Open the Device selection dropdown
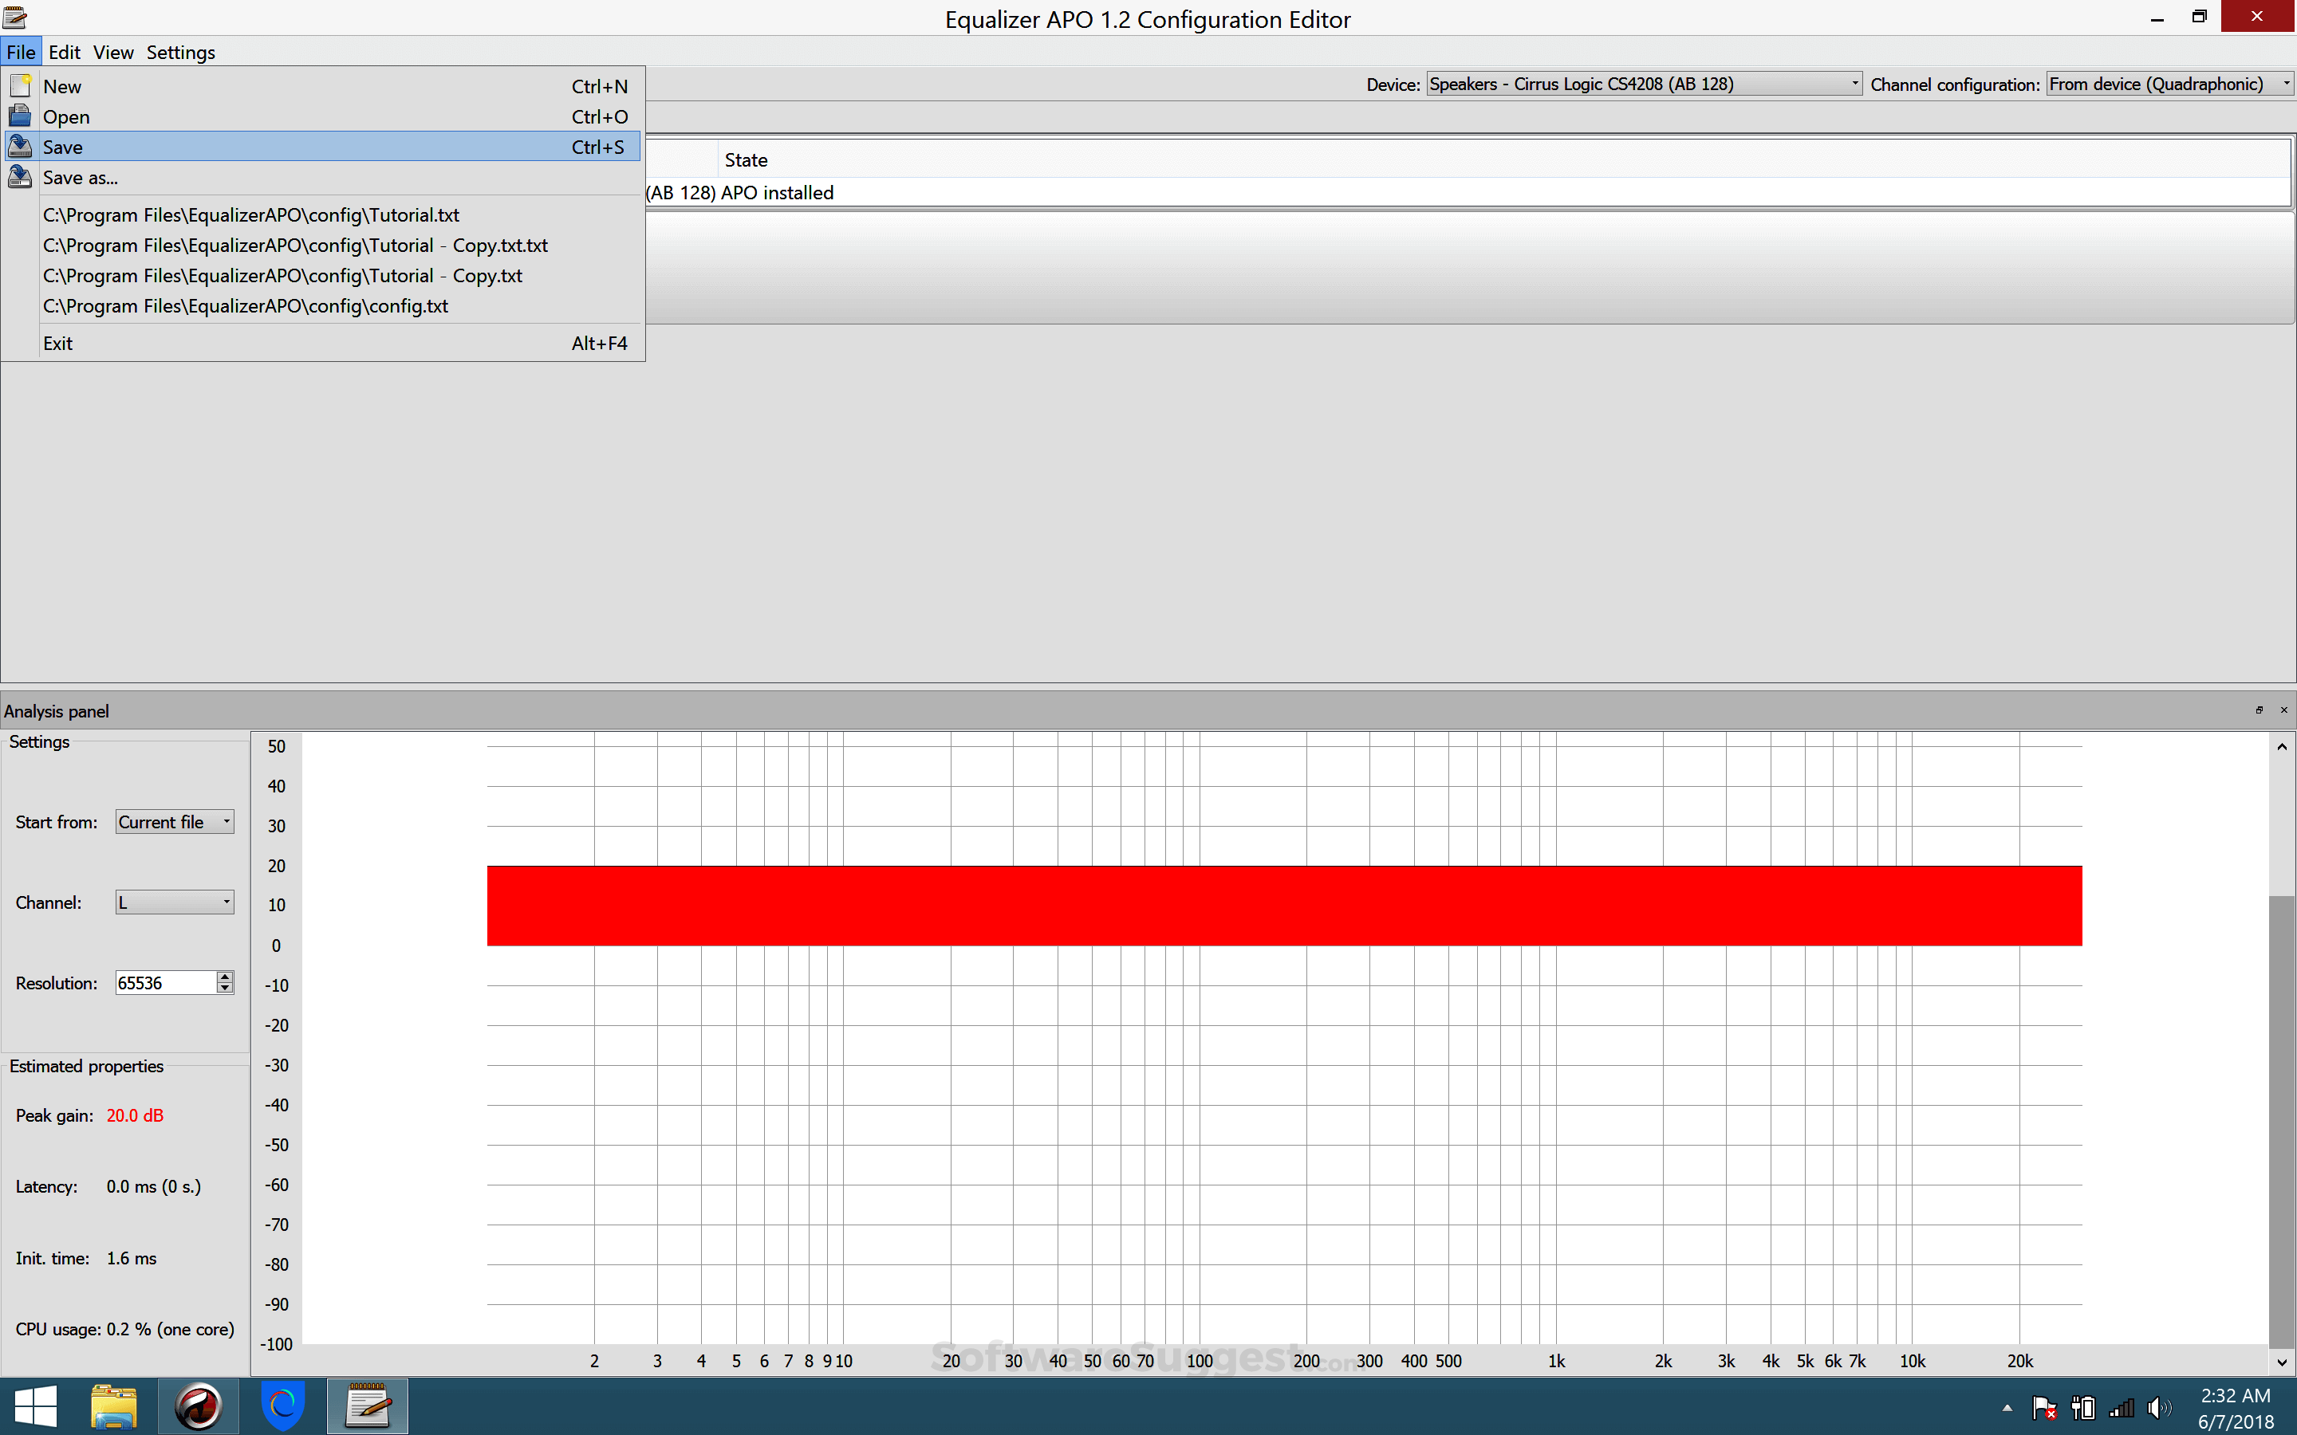Viewport: 2297px width, 1435px height. 1854,84
